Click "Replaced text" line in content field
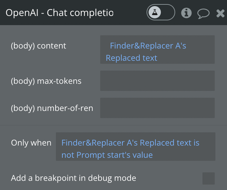227x190 pixels. click(132, 58)
